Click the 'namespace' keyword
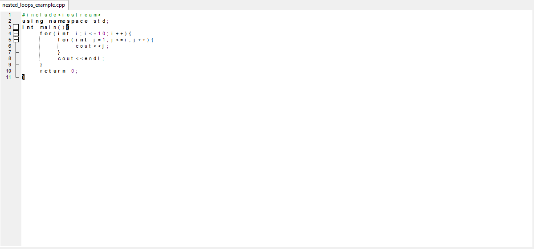The image size is (534, 249). point(69,21)
